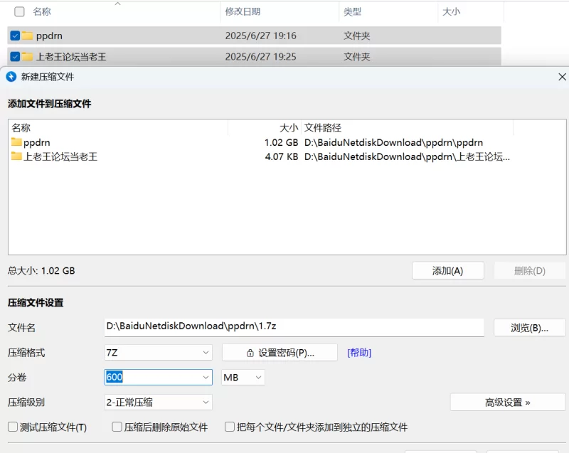
Task: Enable 把每个文件/文件夹添加到独立的压缩文件 checkbox
Action: pyautogui.click(x=230, y=427)
